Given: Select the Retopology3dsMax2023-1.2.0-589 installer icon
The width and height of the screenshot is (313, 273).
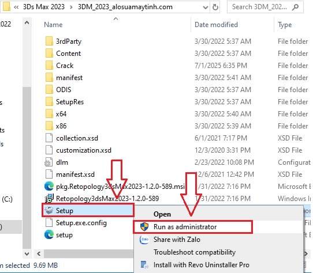Looking at the screenshot, I should pos(49,198).
